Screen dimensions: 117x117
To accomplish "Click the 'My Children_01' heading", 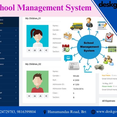I will pos(33,18).
